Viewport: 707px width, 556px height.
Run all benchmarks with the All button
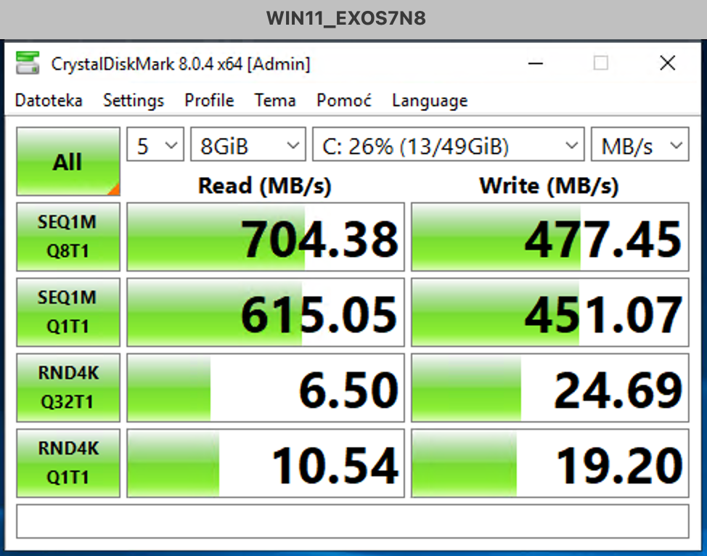68,161
